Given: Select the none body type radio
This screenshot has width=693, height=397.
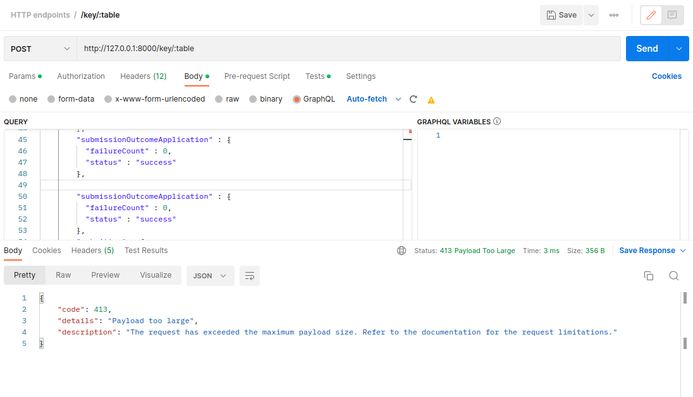Looking at the screenshot, I should [x=13, y=99].
